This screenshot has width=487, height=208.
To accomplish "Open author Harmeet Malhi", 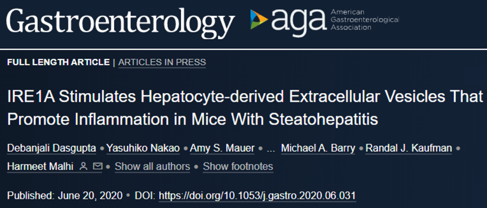I will point(41,167).
